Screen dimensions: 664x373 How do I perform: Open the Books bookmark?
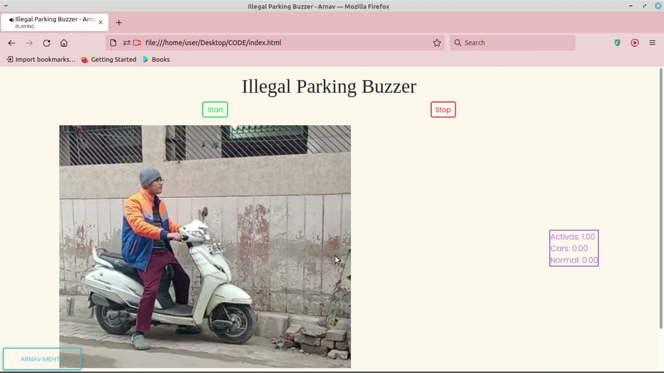(x=157, y=60)
